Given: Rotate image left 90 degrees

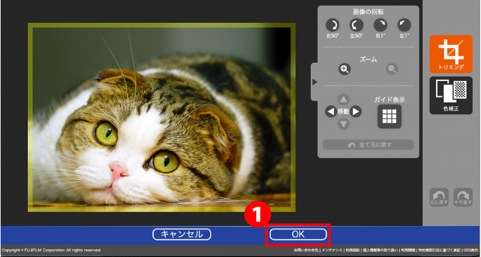Looking at the screenshot, I should (x=356, y=25).
